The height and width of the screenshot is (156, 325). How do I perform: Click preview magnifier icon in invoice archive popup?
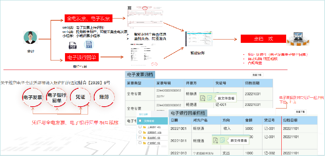[209, 98]
